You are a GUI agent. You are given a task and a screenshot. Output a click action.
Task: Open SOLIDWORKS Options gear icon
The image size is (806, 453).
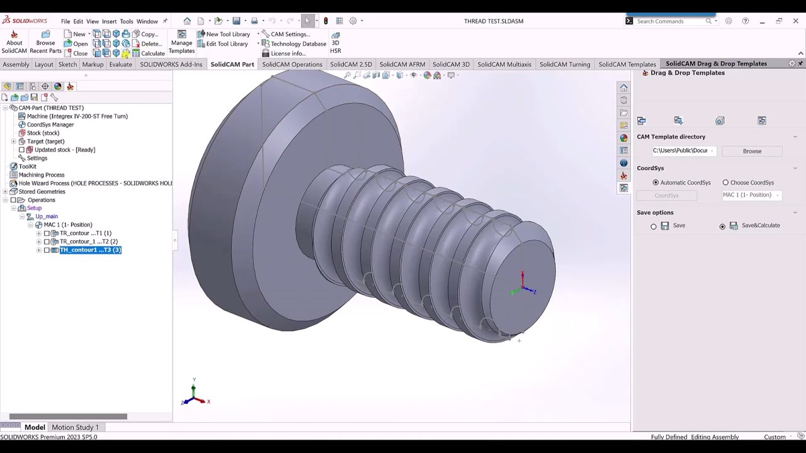tap(353, 21)
